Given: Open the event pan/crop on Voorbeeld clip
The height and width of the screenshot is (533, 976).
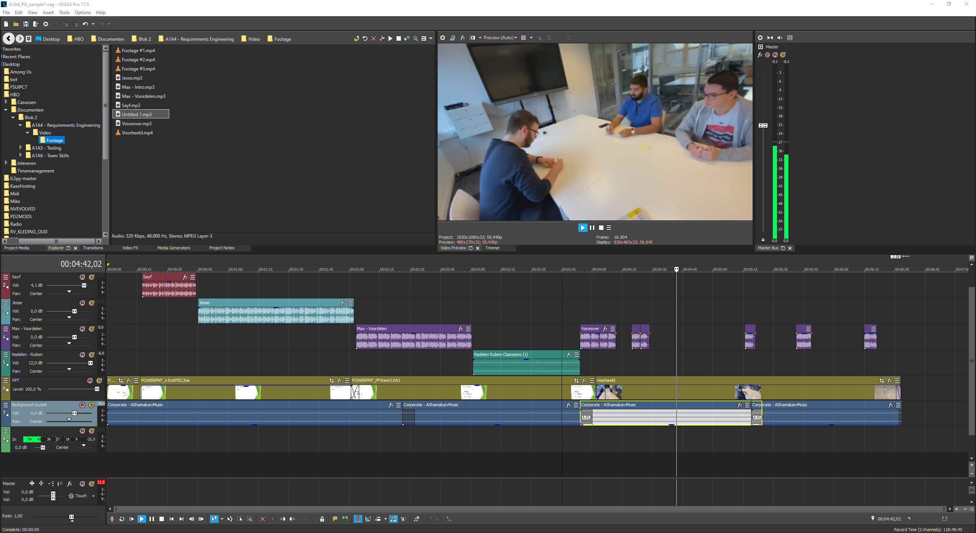Looking at the screenshot, I should click(881, 380).
